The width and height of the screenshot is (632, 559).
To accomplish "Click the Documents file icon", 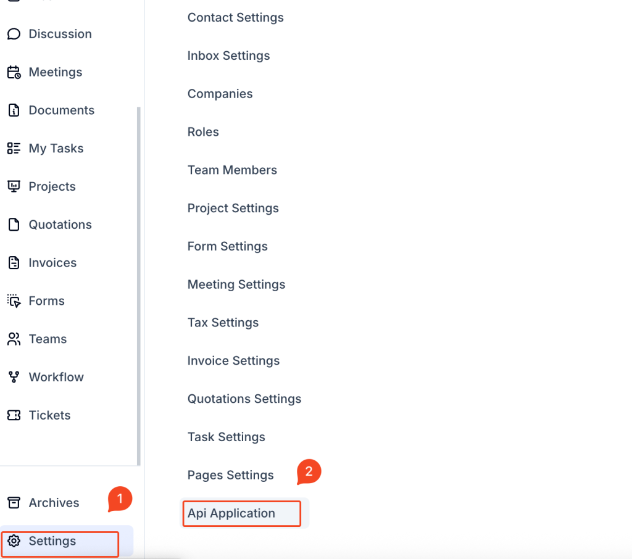I will tap(14, 110).
